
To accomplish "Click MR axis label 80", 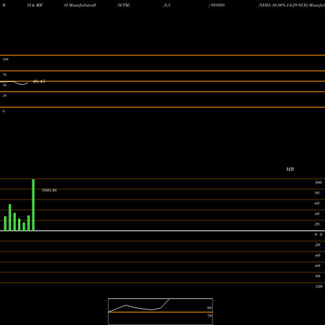I will click(317, 193).
